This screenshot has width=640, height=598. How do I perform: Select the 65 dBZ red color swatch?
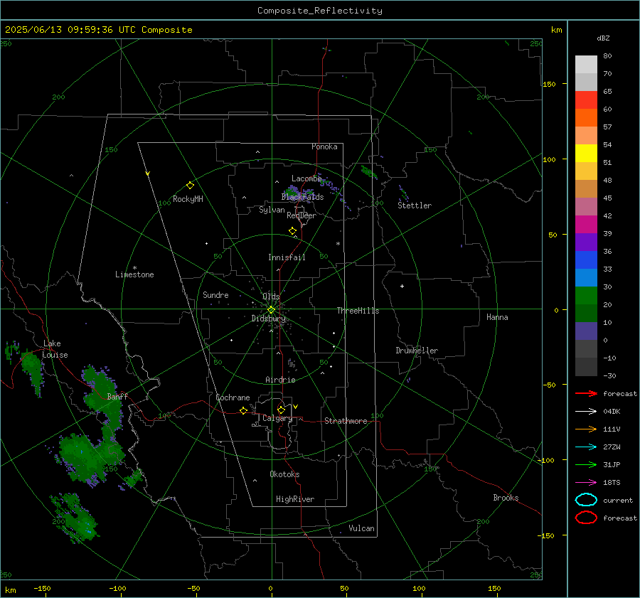(x=586, y=100)
